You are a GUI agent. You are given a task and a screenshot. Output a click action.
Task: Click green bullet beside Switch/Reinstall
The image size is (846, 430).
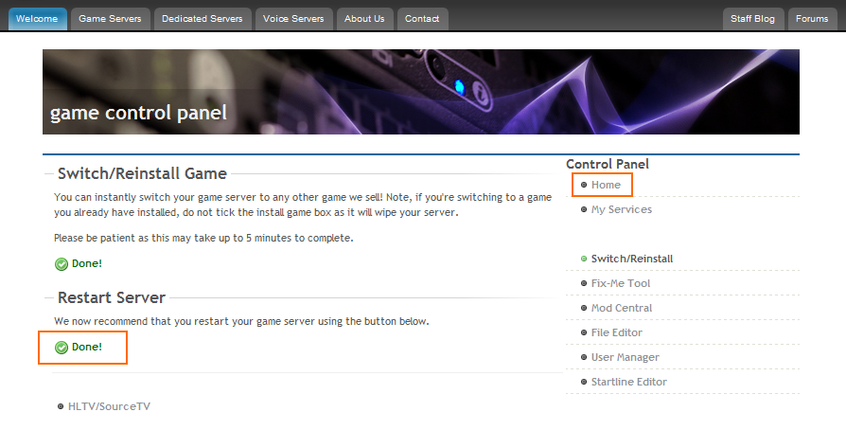(x=584, y=259)
